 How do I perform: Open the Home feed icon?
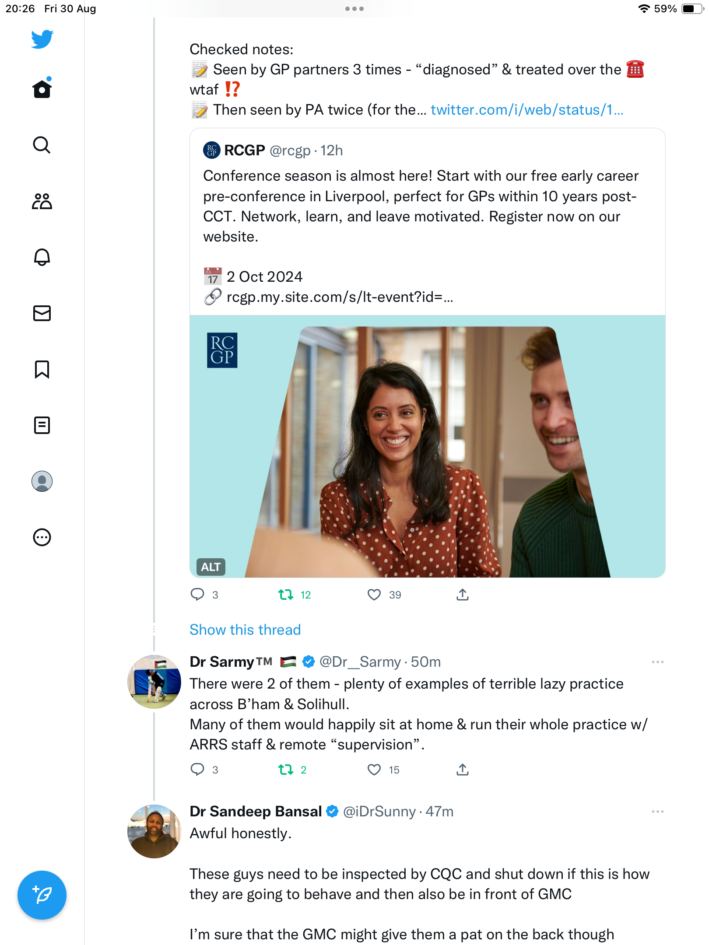coord(42,89)
